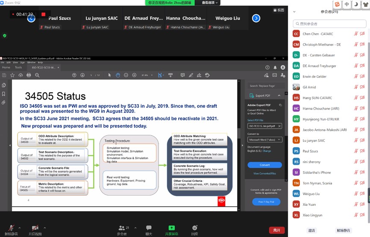
Task: Click the Zoom chat icon
Action: pos(149,228)
